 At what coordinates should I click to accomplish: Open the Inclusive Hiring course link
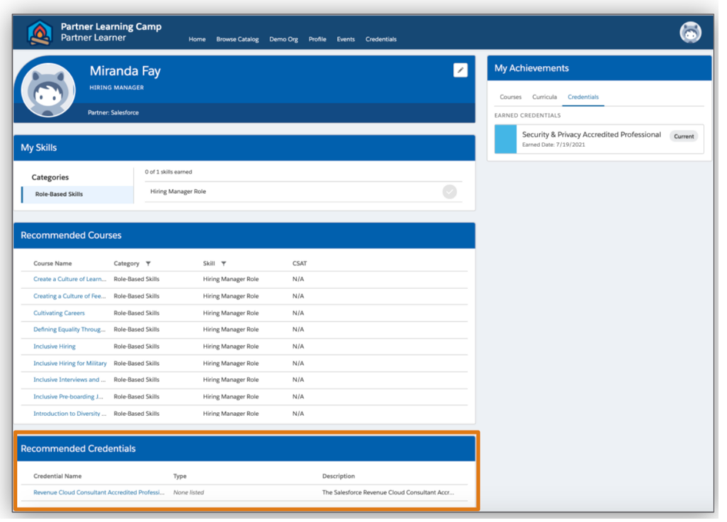[x=54, y=347]
